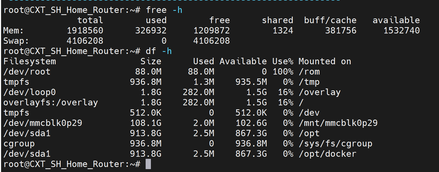Click the 935.5M available value
This screenshot has width=439, height=172.
click(x=251, y=82)
